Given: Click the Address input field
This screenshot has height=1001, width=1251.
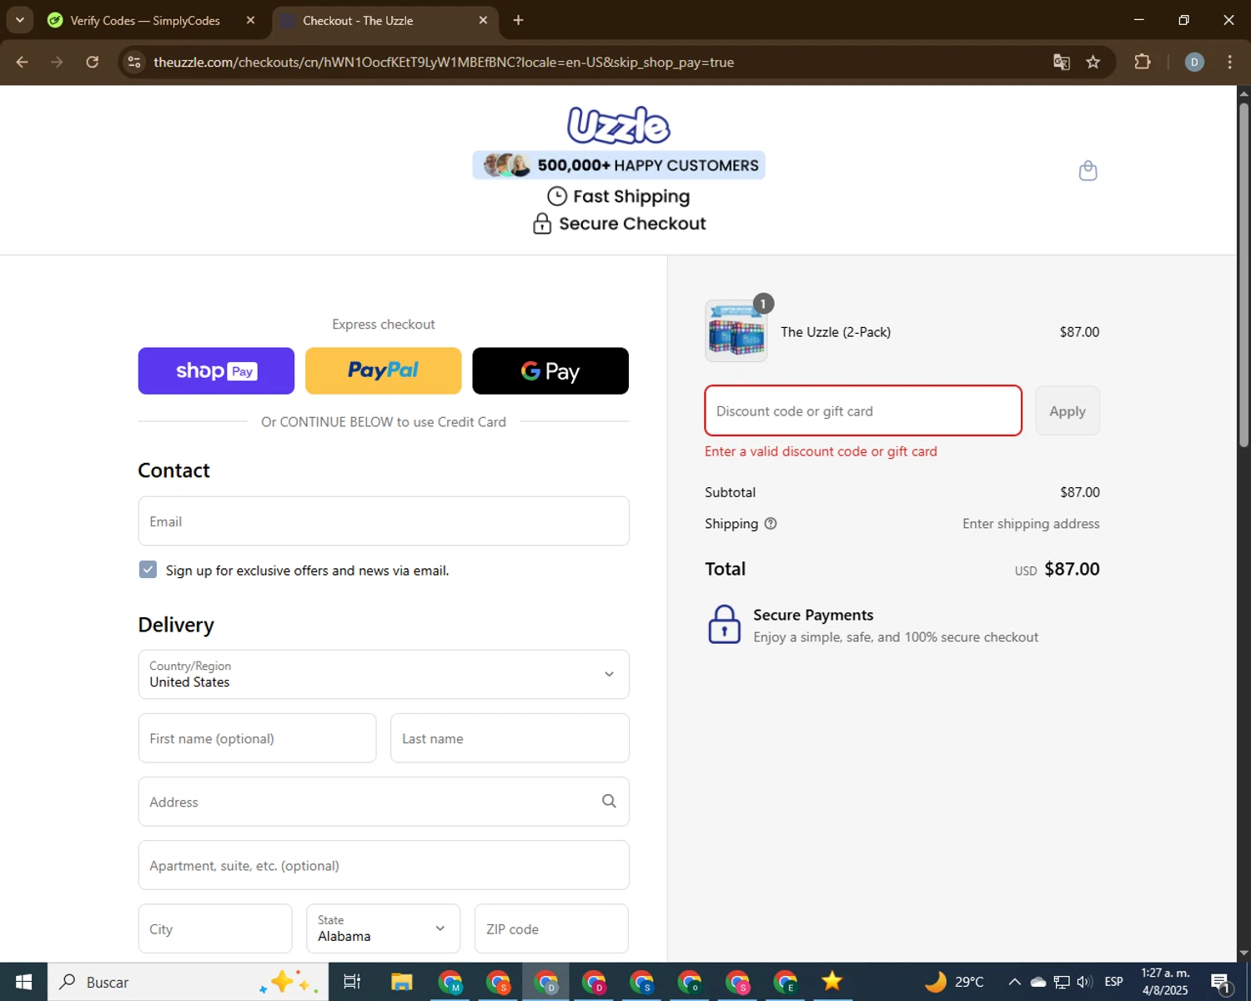Looking at the screenshot, I should pyautogui.click(x=384, y=802).
